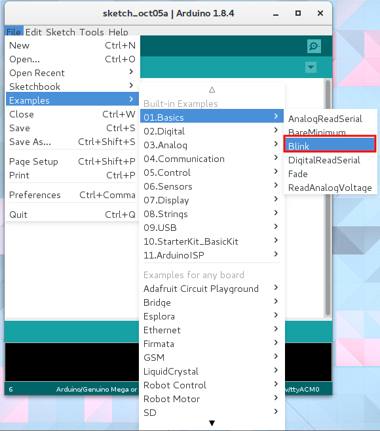This screenshot has width=380, height=431.
Task: Click the tab dropdown arrow button
Action: (311, 67)
